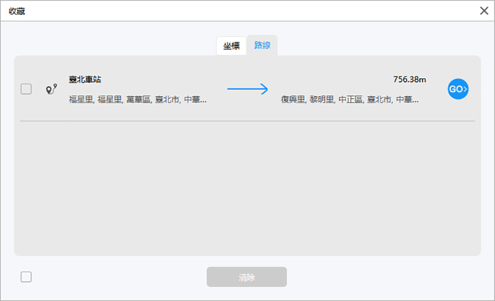The width and height of the screenshot is (495, 301).
Task: Click the divider line below the route entry
Action: tap(248, 121)
